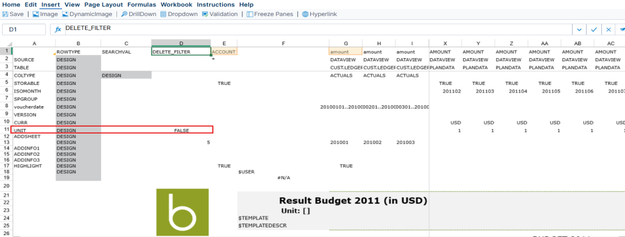The image size is (625, 237).
Task: Select column header B
Action: [78, 43]
